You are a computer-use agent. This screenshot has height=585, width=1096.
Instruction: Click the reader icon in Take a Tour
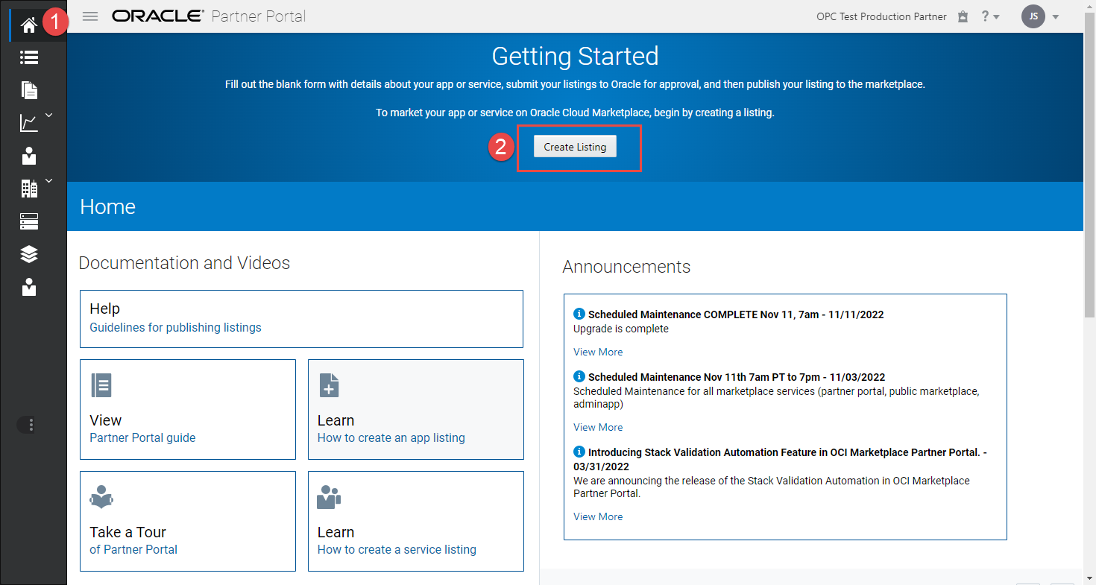(101, 497)
